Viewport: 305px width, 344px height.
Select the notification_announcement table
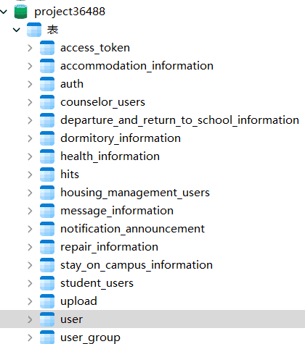click(132, 229)
